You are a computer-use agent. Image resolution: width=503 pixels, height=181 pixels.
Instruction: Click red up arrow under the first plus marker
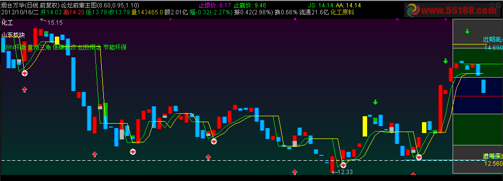(25, 90)
